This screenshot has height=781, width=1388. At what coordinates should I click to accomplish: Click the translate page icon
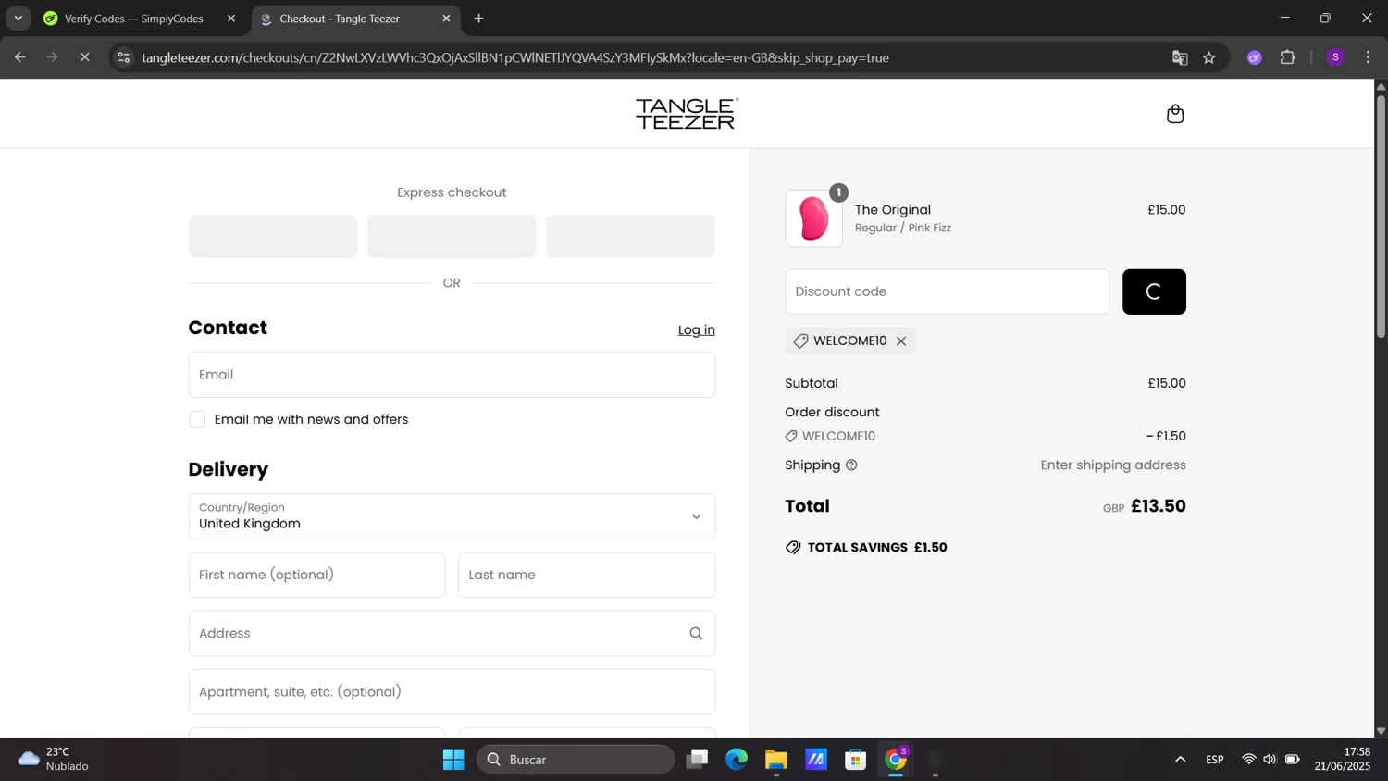pyautogui.click(x=1180, y=57)
